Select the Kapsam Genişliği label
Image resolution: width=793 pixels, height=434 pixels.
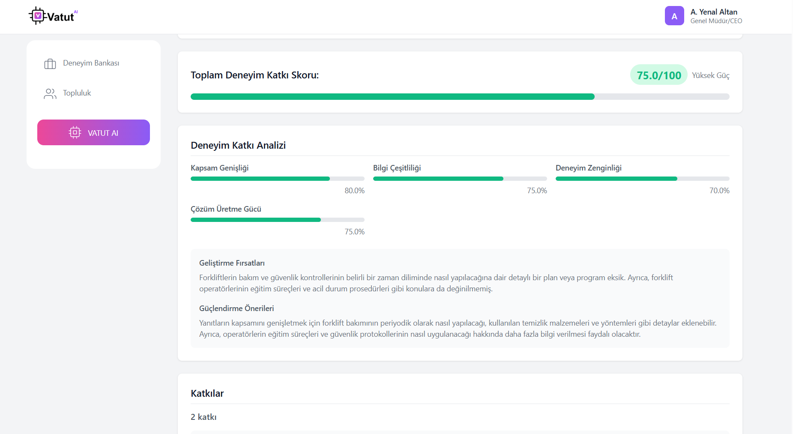tap(220, 168)
